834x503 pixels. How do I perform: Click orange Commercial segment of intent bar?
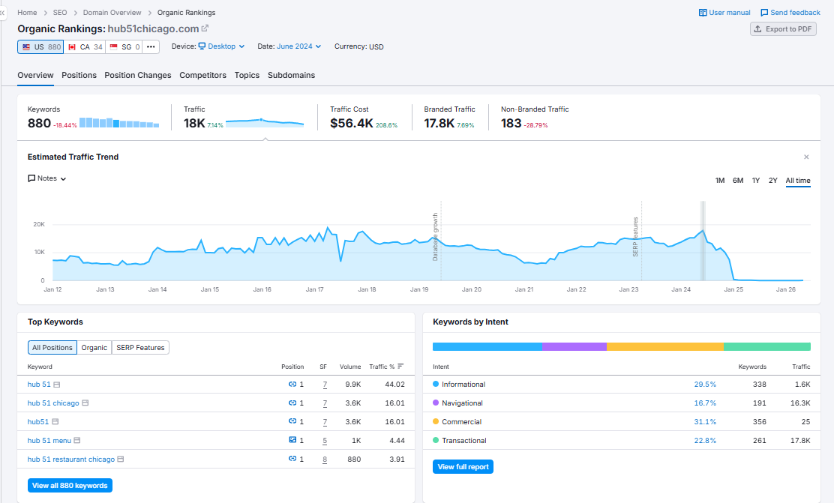pos(665,346)
